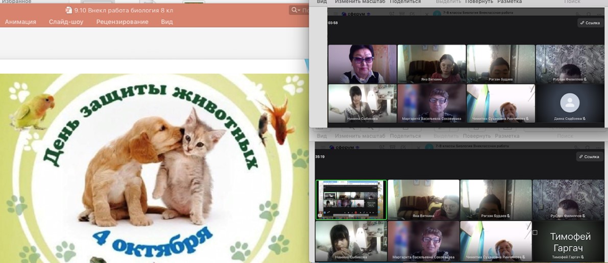608x263 pixels.
Task: Click Поделиться in the 35:19 Preview window
Action: tap(405, 136)
